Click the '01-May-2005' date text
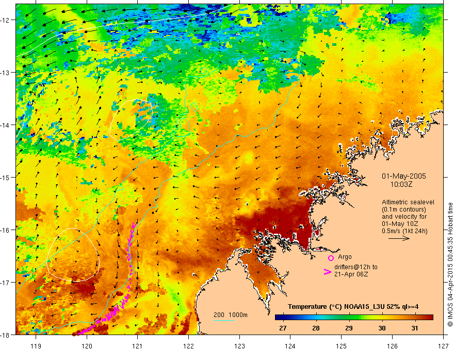The height and width of the screenshot is (350, 454). [x=403, y=176]
